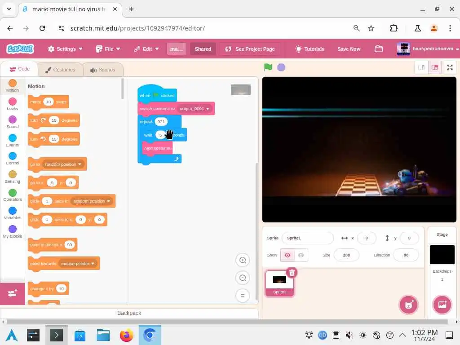Screen dimensions: 460x345
Task: Select the Sound block category
Action: (x=12, y=122)
